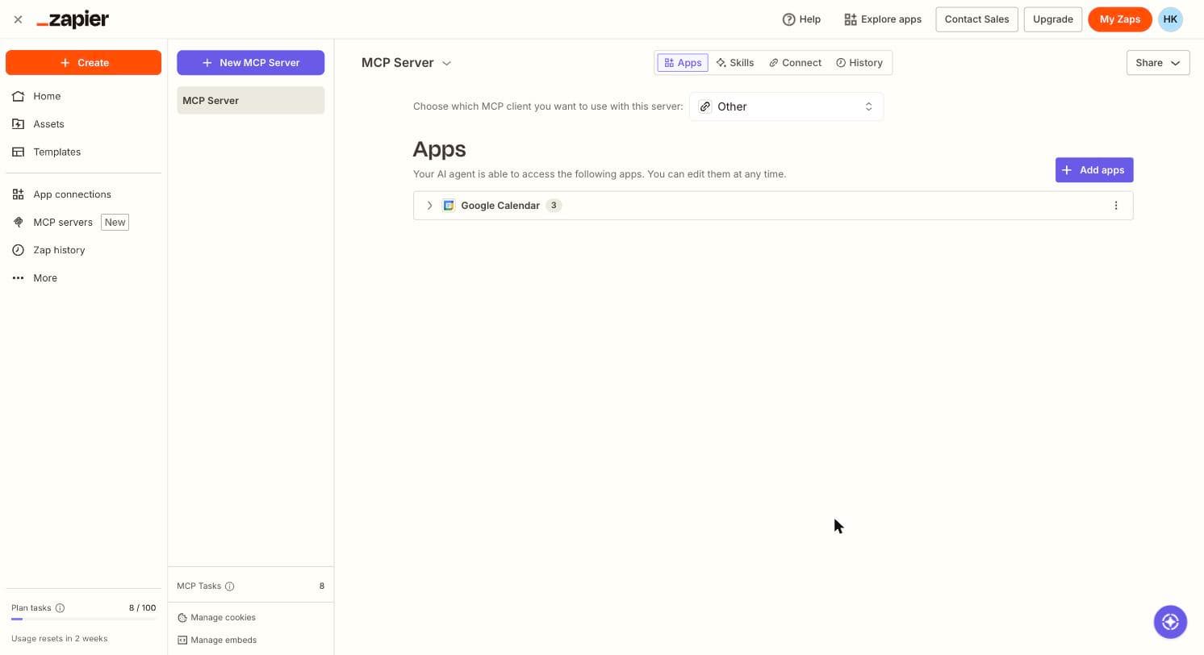Click the Assets icon

click(18, 124)
